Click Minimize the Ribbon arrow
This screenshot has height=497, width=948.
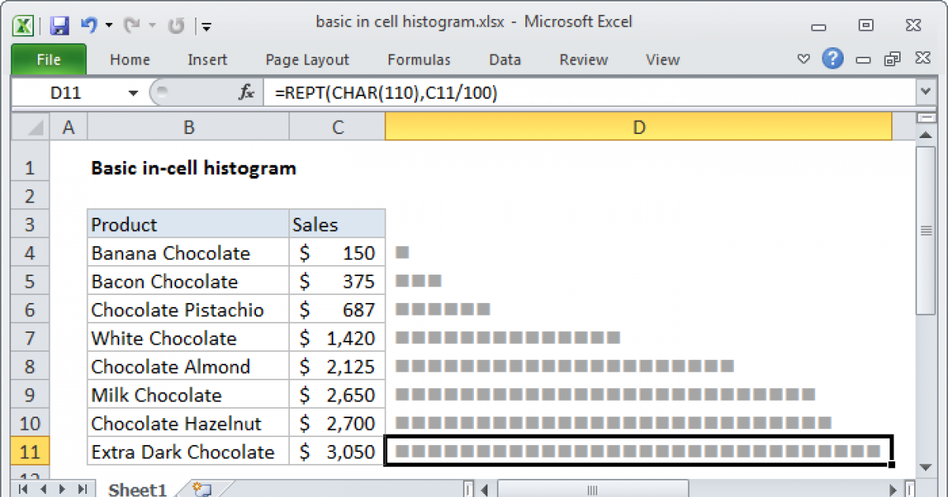pyautogui.click(x=803, y=59)
